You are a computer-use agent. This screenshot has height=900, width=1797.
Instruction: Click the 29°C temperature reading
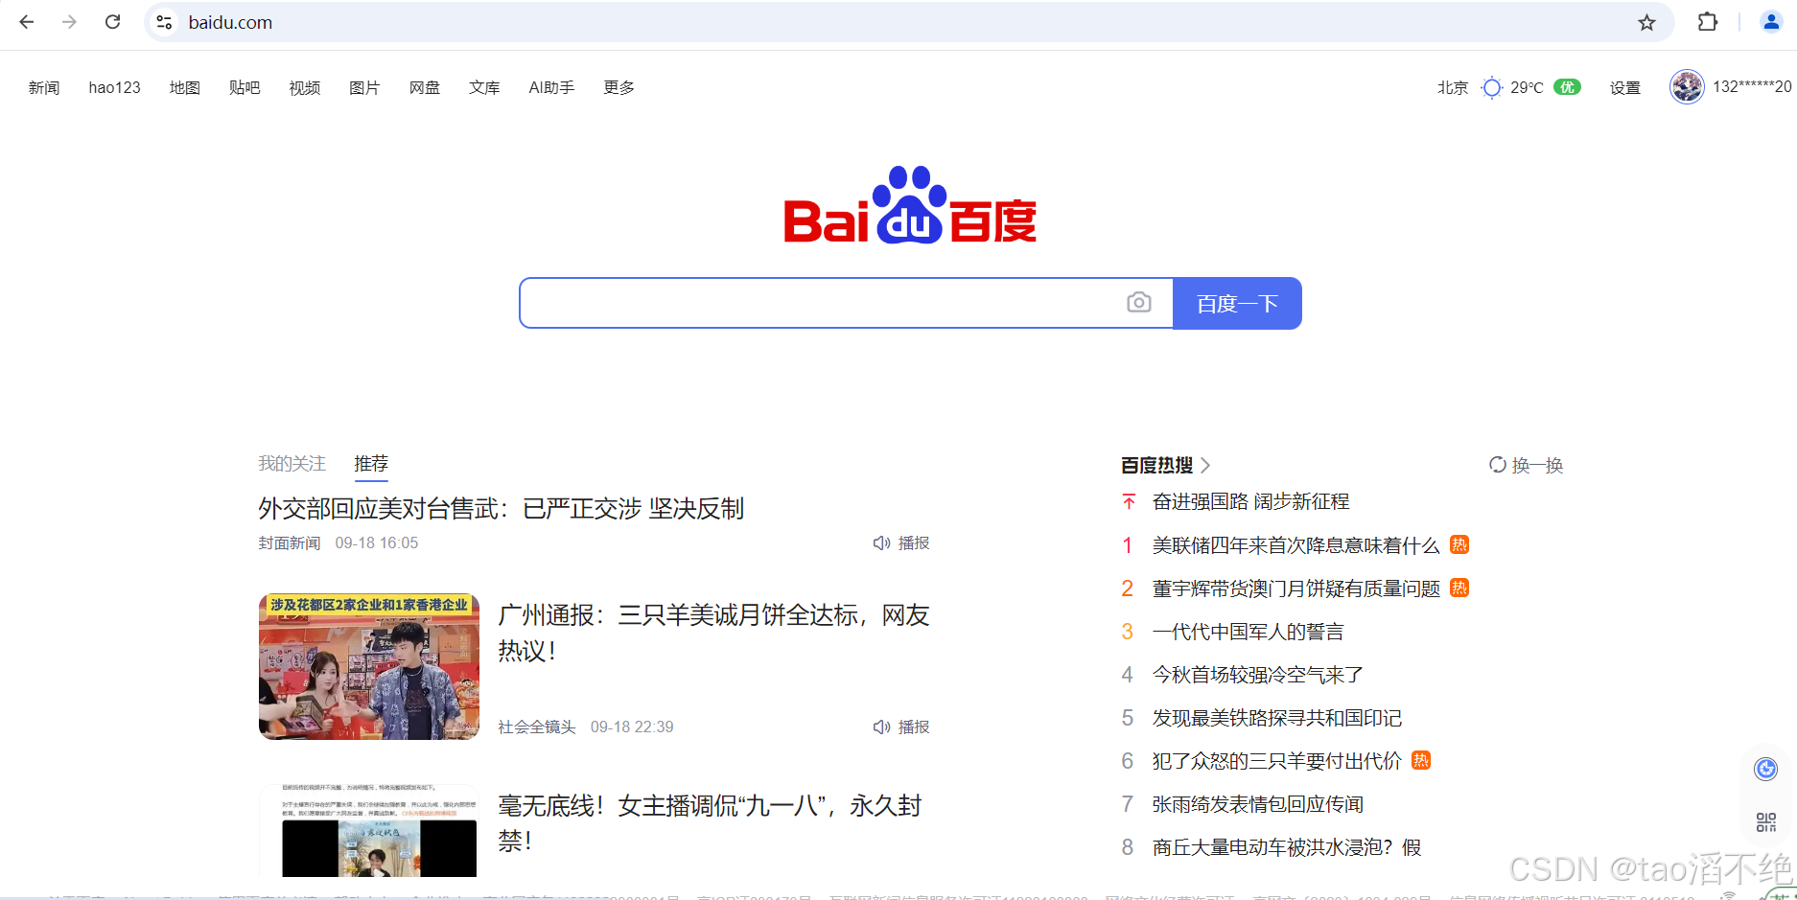[1527, 87]
